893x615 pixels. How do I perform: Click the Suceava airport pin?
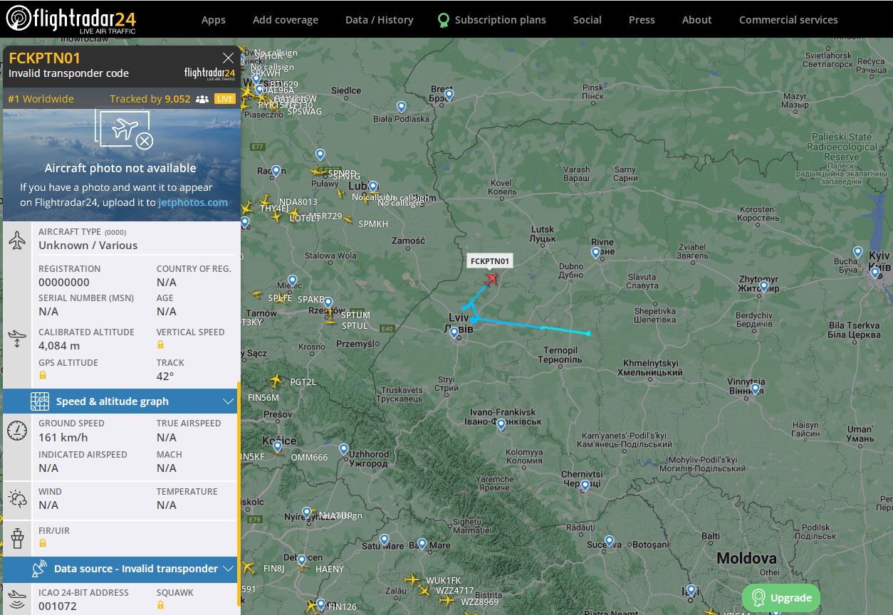609,542
